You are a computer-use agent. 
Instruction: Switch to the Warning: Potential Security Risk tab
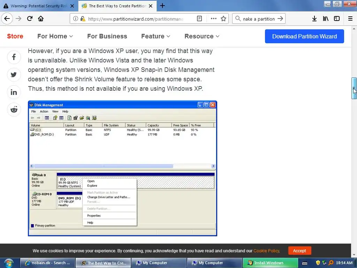39,6
